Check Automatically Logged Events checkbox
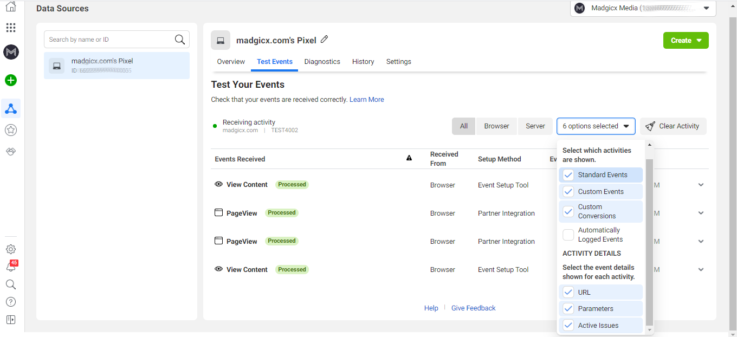The width and height of the screenshot is (737, 337). [x=568, y=235]
